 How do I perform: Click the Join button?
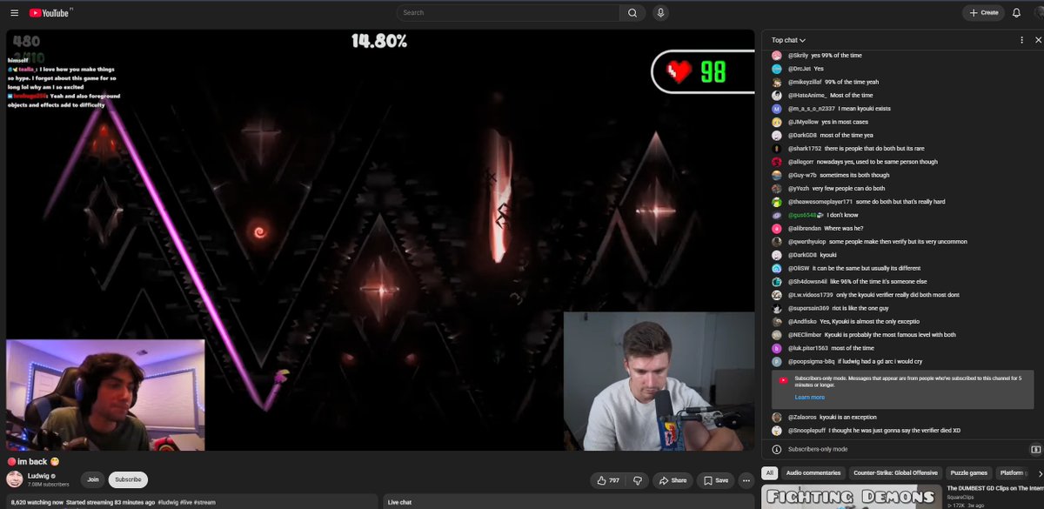(93, 479)
